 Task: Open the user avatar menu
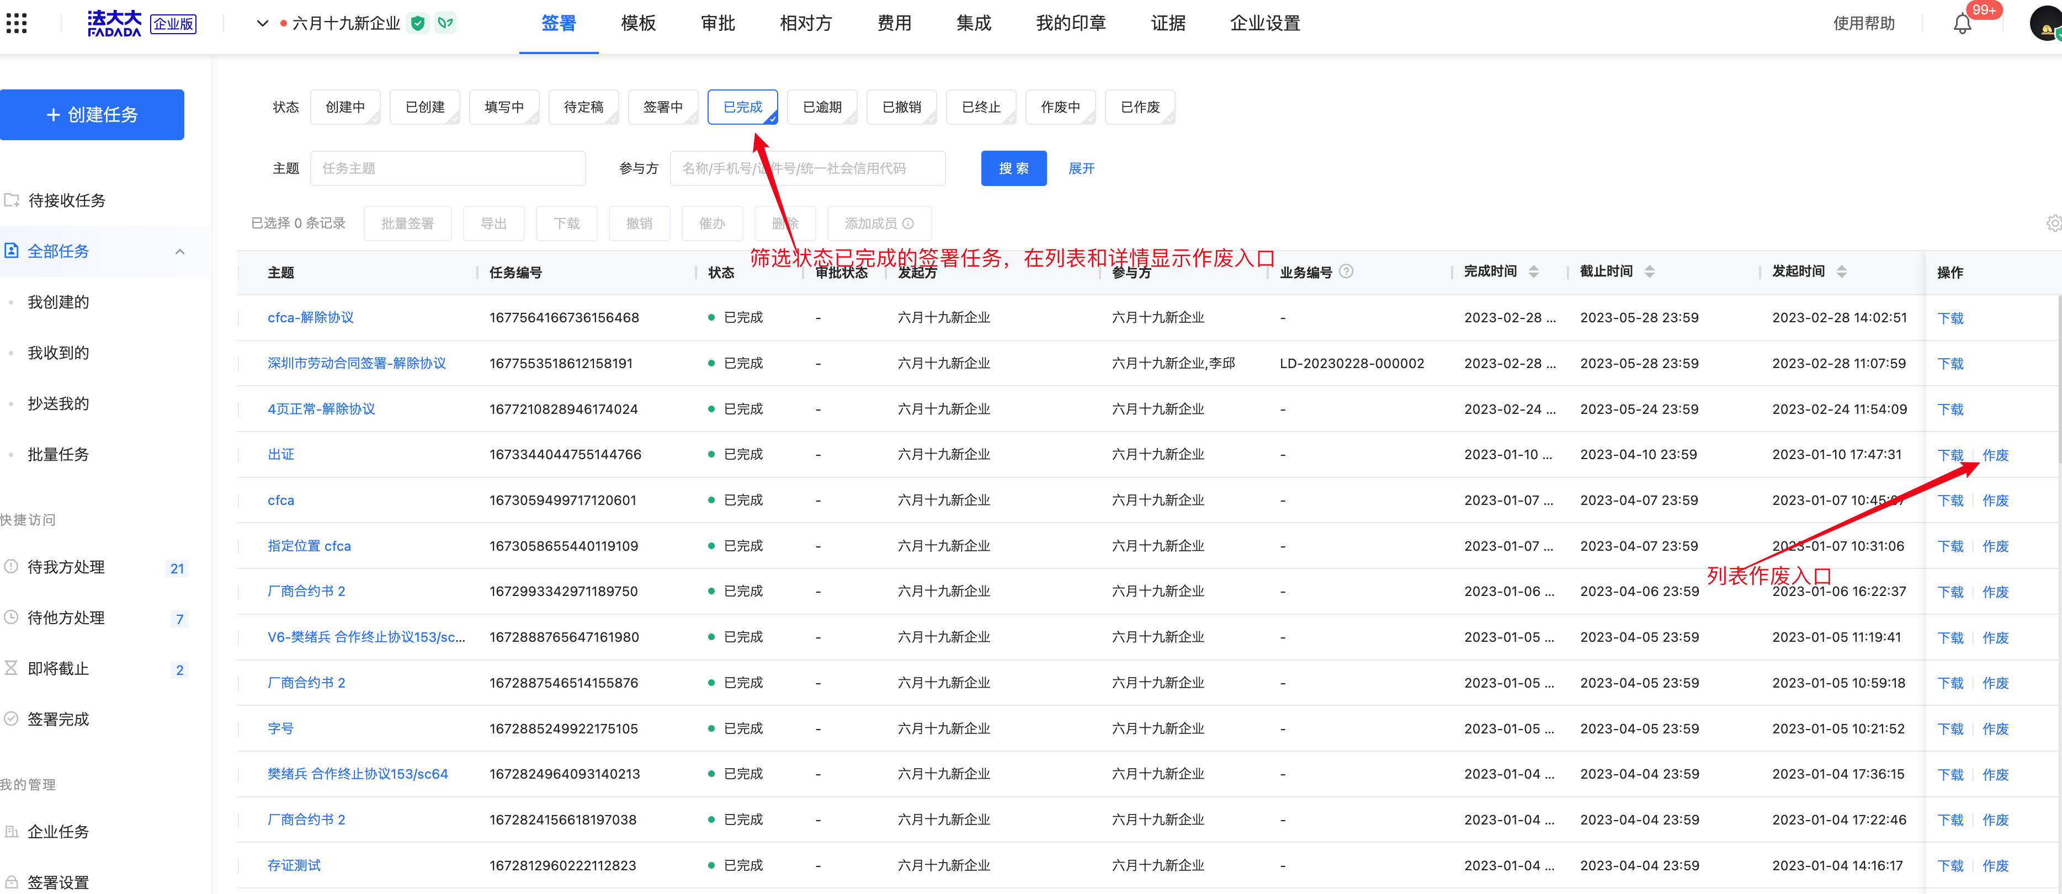pyautogui.click(x=2046, y=24)
